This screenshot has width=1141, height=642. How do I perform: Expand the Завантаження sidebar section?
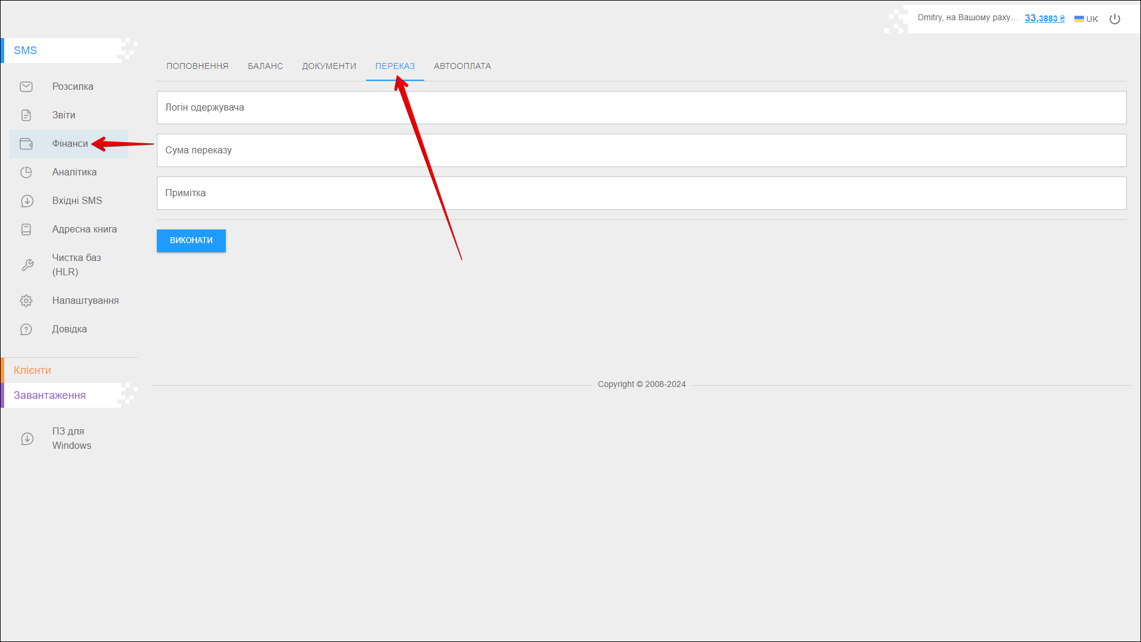point(50,395)
